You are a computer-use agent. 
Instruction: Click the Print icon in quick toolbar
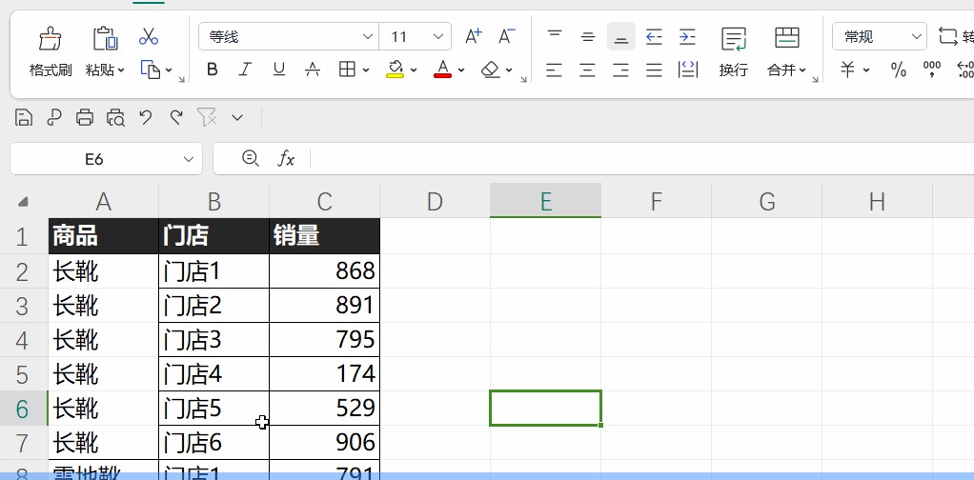click(85, 117)
